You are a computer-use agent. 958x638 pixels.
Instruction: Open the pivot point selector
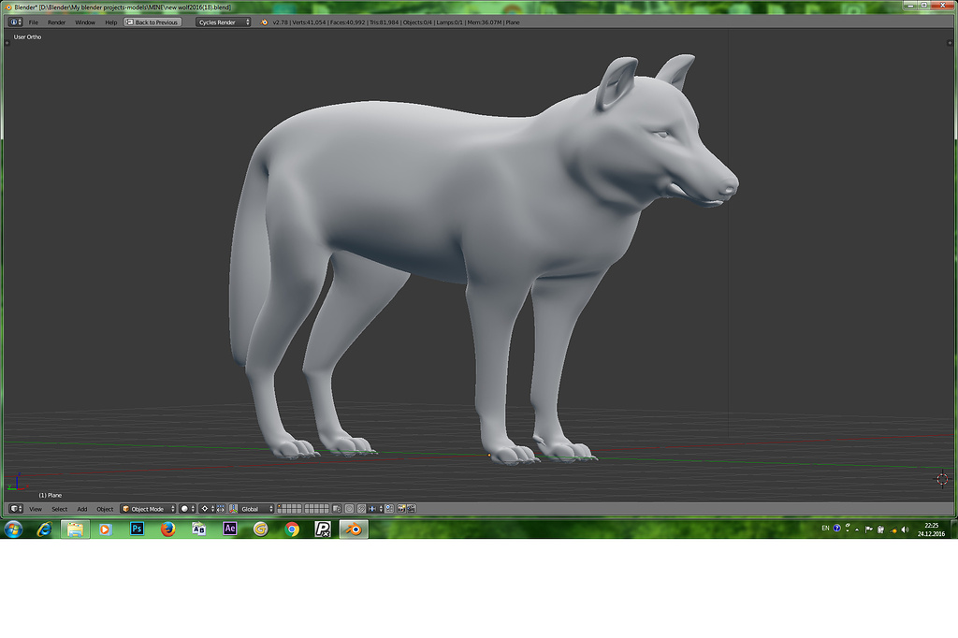(x=207, y=509)
